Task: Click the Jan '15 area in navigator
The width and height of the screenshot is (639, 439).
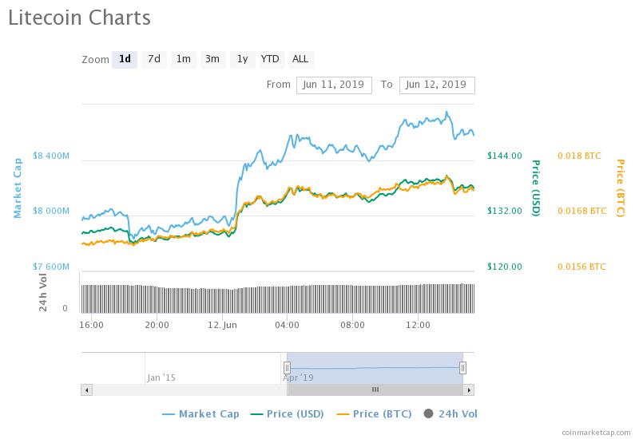Action: coord(161,377)
